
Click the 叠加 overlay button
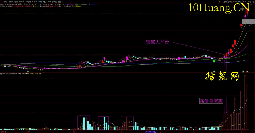click(x=225, y=2)
